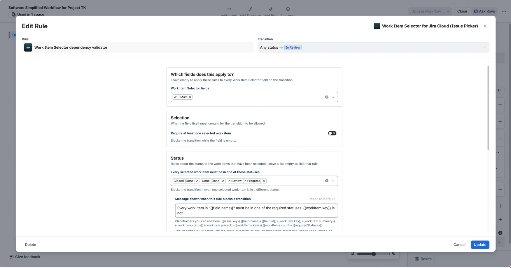Click the rule icon beside dependency validator name

coord(28,47)
